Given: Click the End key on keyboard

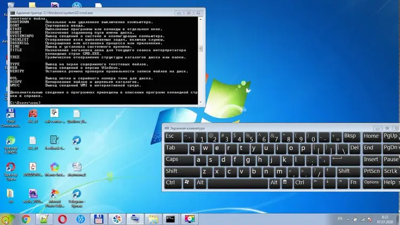Looking at the screenshot, I should tap(371, 149).
